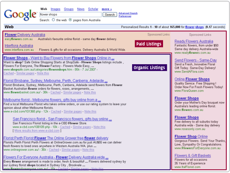
Task: Open the Scholar tab
Action: coord(93,9)
